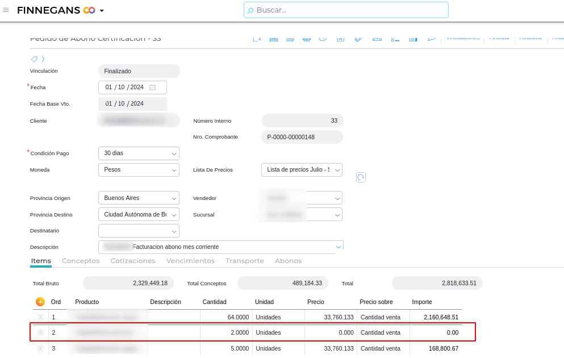Open the hamburger menu beside the Finnegans logo

click(x=6, y=10)
